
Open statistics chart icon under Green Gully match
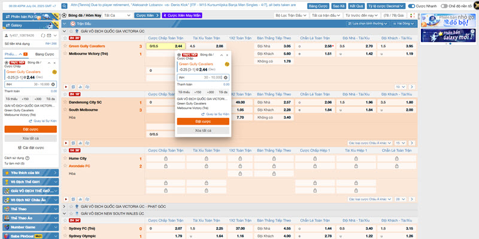(80, 87)
